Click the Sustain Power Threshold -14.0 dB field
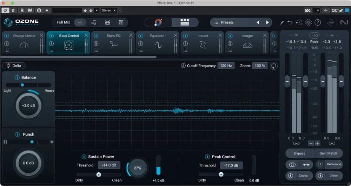The width and height of the screenshot is (351, 186). (x=109, y=165)
